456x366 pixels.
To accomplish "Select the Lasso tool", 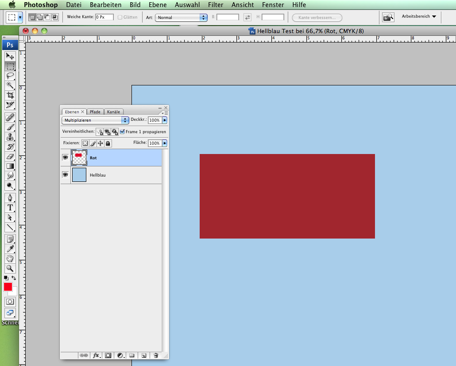I will [10, 76].
